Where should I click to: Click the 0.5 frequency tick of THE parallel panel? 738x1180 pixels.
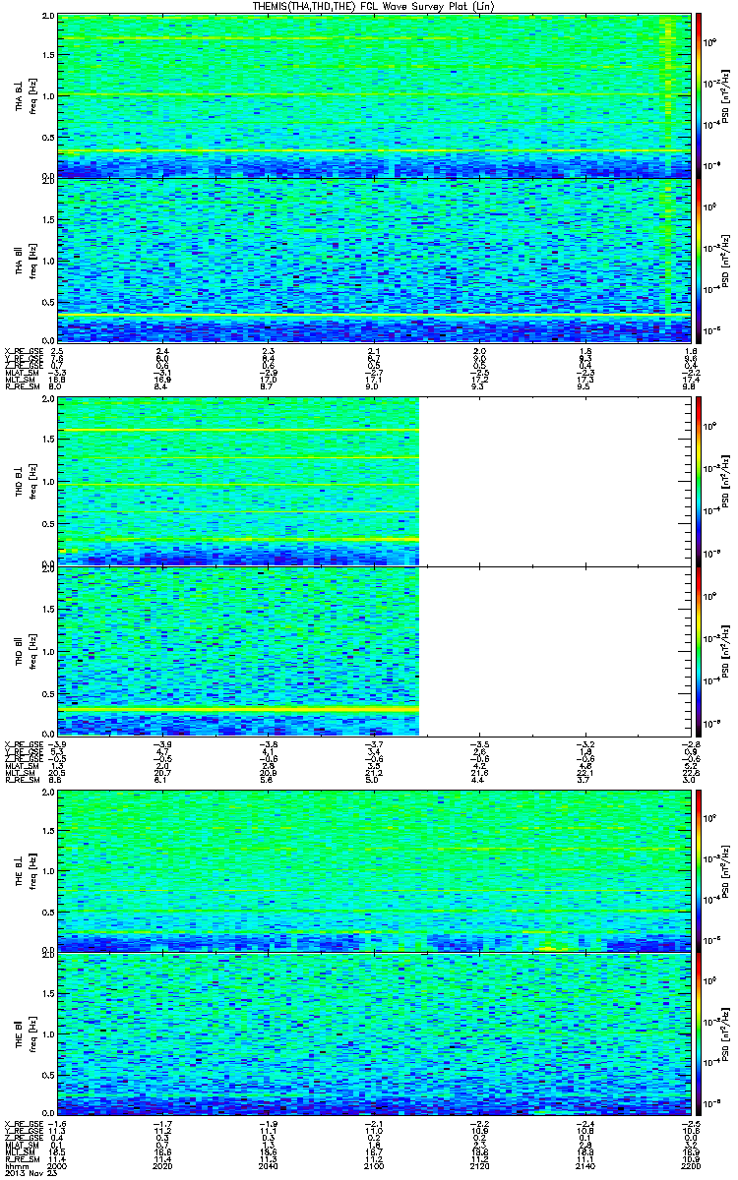coord(49,1075)
